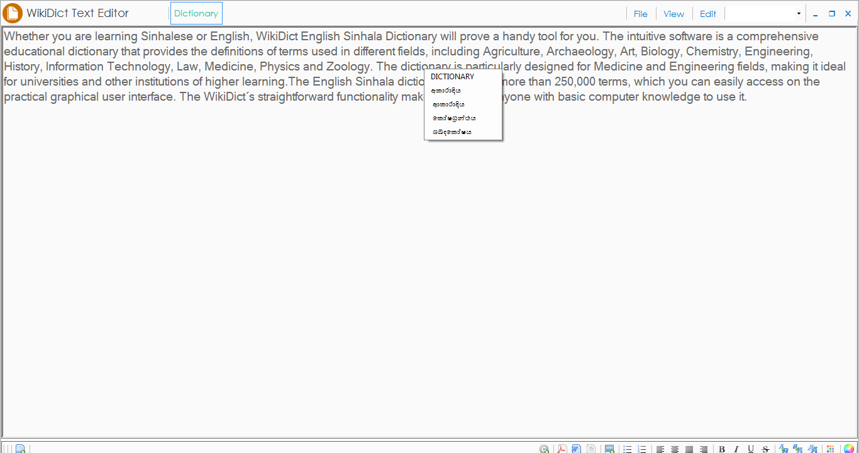859x453 pixels.
Task: Maximize the WikiDict window
Action: 832,14
